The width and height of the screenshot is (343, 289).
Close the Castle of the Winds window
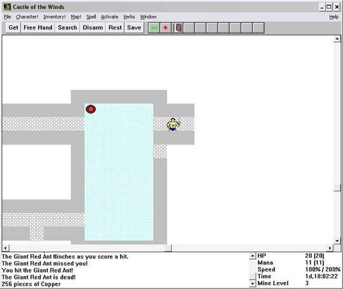click(337, 7)
